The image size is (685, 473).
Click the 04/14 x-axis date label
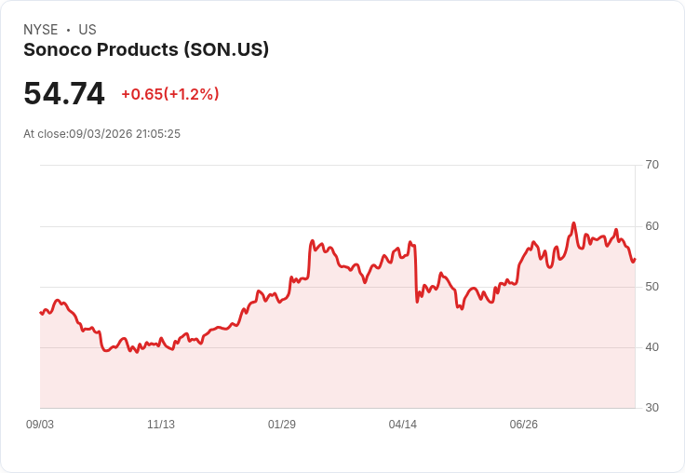tap(403, 425)
